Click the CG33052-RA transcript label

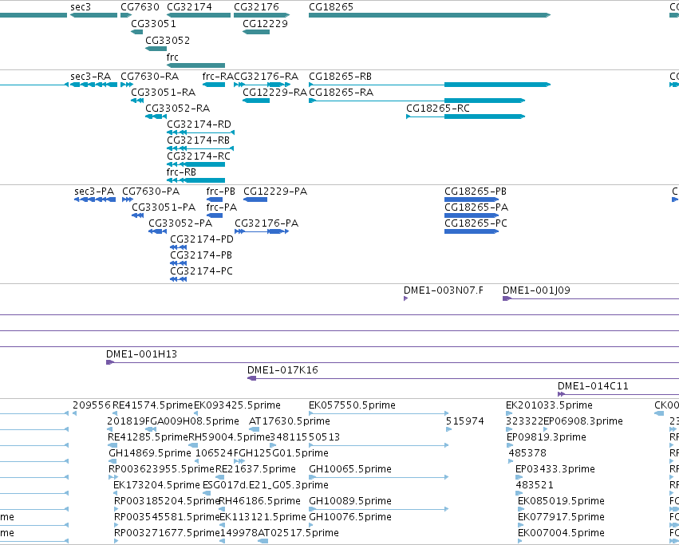point(178,108)
